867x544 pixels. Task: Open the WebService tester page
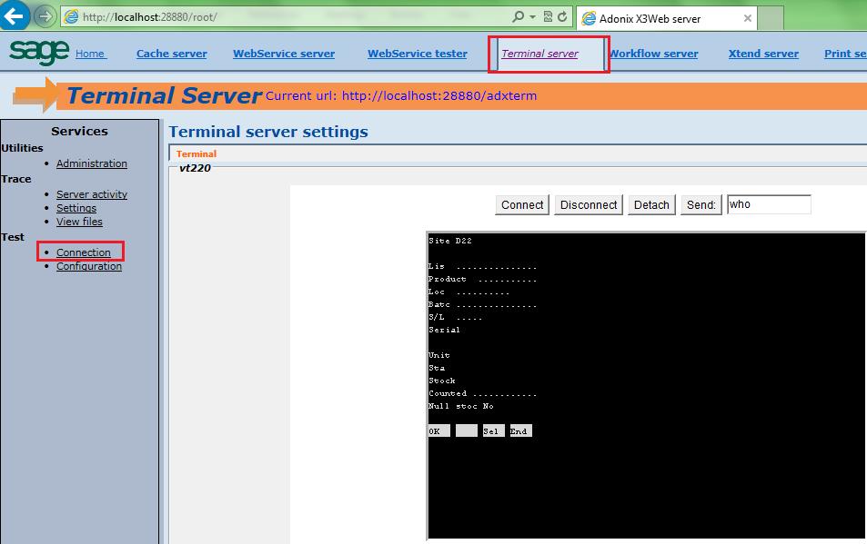coord(418,54)
